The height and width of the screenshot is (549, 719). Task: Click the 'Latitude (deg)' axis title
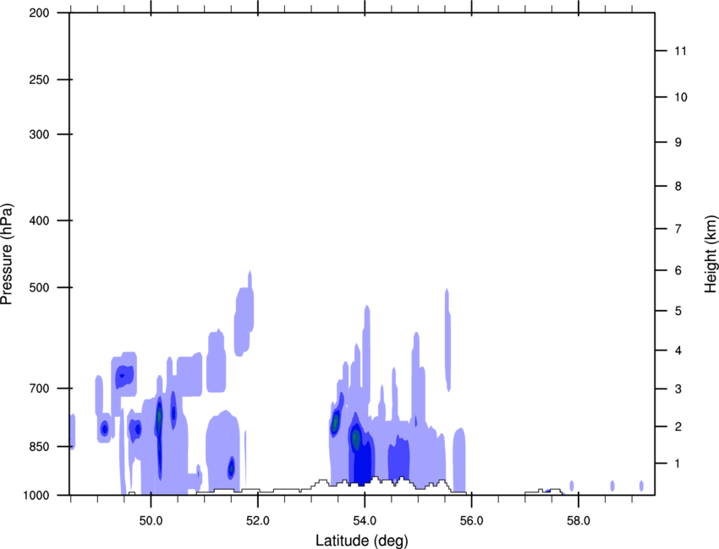pos(362,541)
